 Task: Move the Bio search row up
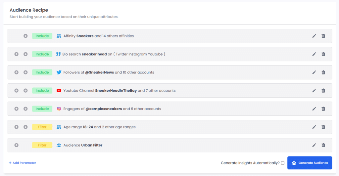click(x=17, y=54)
